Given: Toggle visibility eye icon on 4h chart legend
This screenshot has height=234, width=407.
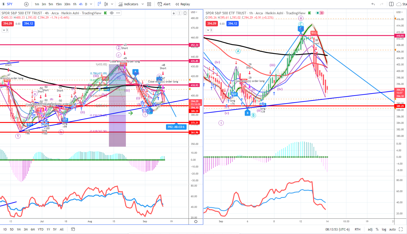Looking at the screenshot, I should (112, 13).
